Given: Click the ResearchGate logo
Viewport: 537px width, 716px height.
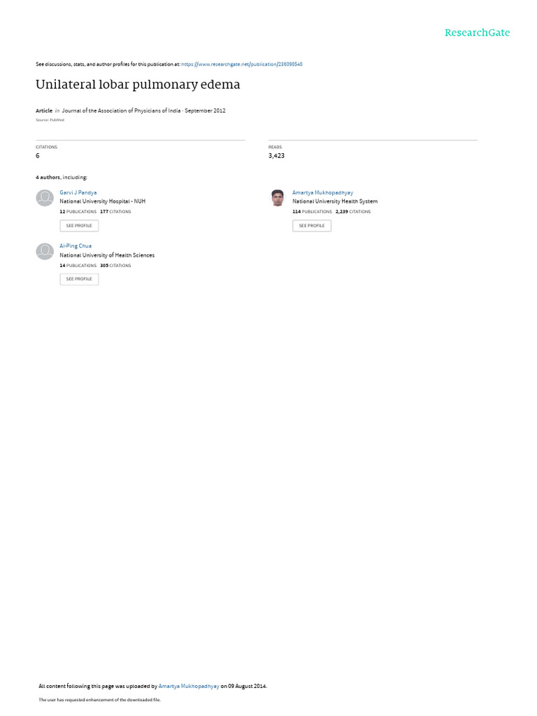Looking at the screenshot, I should pyautogui.click(x=477, y=32).
